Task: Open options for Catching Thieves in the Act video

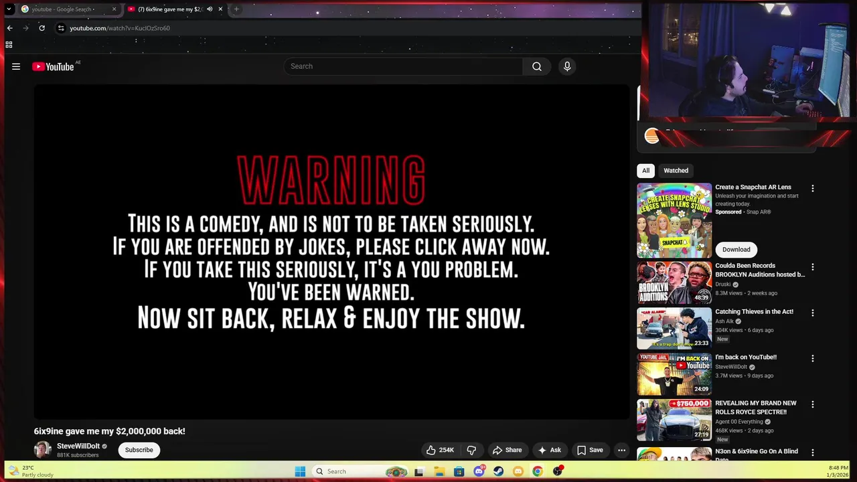Action: 813,313
